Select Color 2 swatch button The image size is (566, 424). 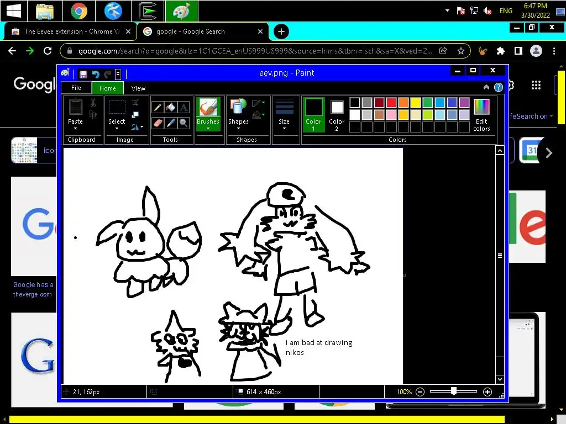(337, 115)
